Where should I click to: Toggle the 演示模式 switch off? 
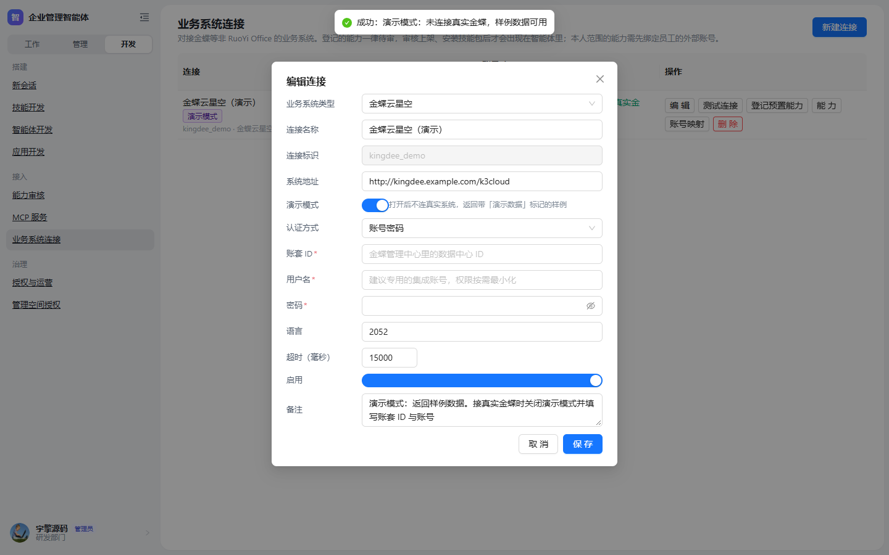(x=375, y=205)
